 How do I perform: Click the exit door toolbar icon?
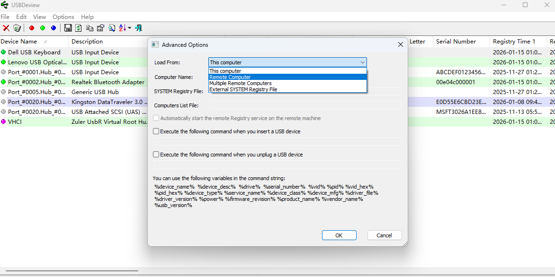pyautogui.click(x=138, y=28)
